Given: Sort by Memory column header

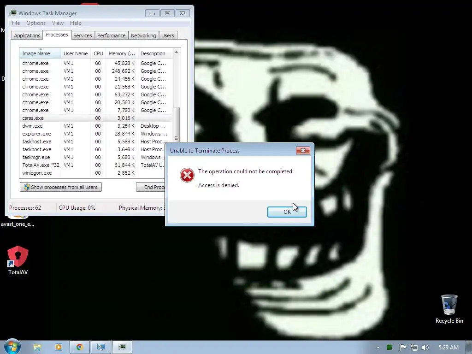Looking at the screenshot, I should pos(122,53).
